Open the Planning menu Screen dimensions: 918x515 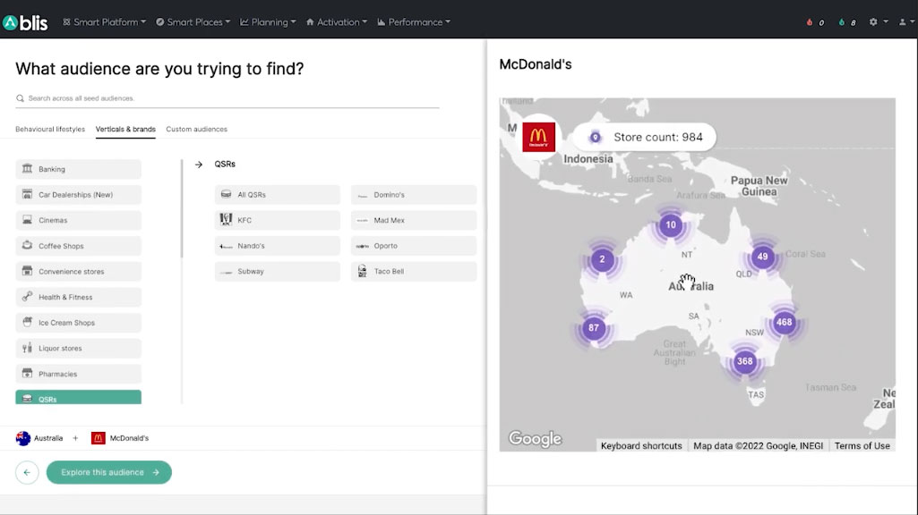tap(268, 22)
